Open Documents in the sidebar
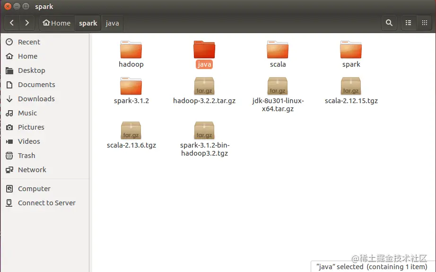The image size is (436, 272). 44,85
